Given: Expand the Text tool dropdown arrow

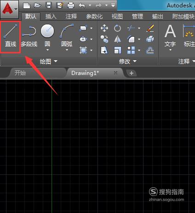Looking at the screenshot, I should (170, 50).
